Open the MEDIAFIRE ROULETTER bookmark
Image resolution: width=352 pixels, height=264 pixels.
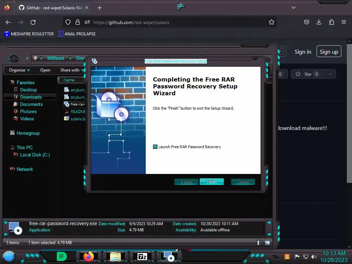click(x=29, y=34)
